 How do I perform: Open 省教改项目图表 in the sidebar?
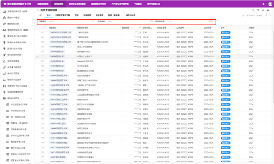click(x=14, y=80)
